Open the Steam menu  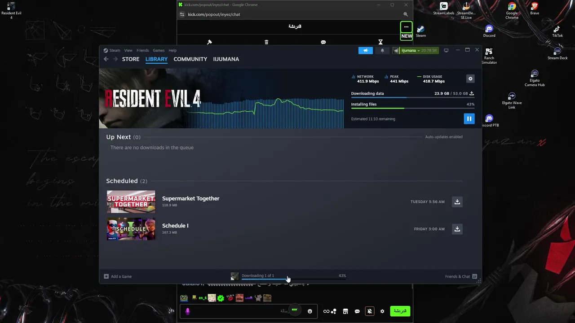pos(115,50)
